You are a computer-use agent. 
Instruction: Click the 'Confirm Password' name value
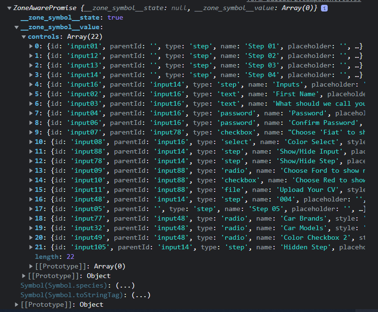pyautogui.click(x=323, y=123)
